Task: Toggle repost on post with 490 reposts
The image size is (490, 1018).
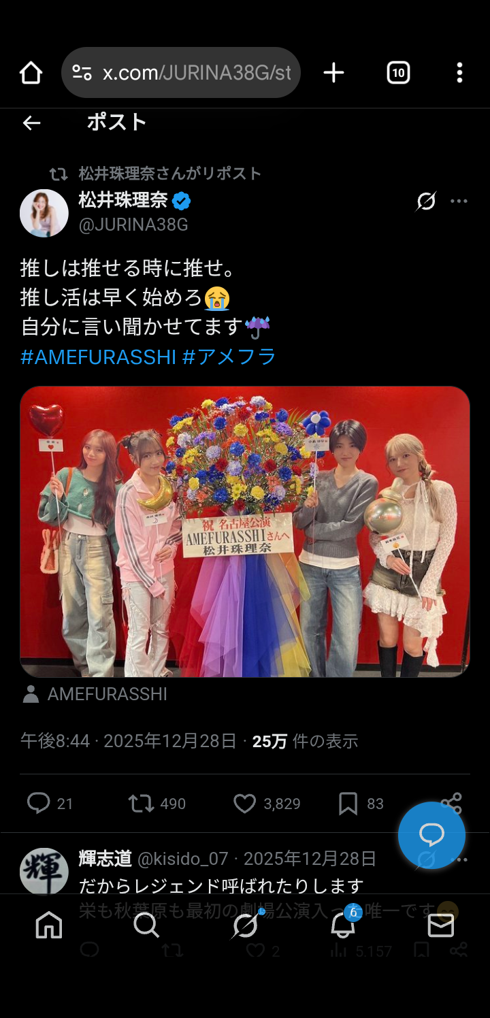Action: pyautogui.click(x=141, y=804)
